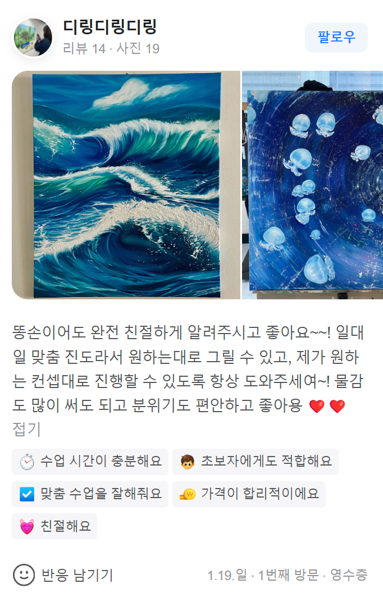383x602 pixels.
Task: Follow the reviewer with 팔로우 button
Action: tap(336, 37)
